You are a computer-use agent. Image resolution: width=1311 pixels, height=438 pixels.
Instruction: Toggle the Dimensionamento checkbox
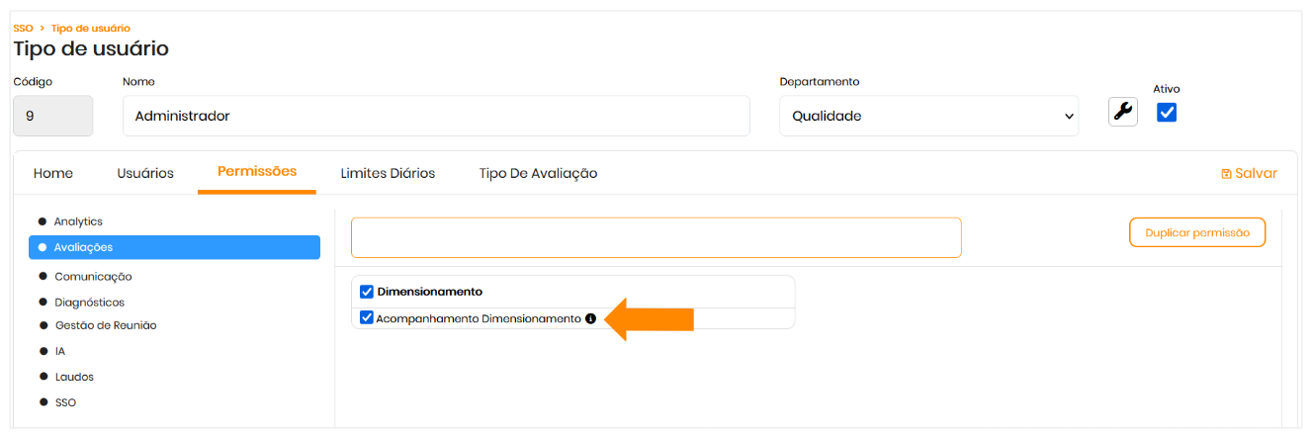pos(367,292)
